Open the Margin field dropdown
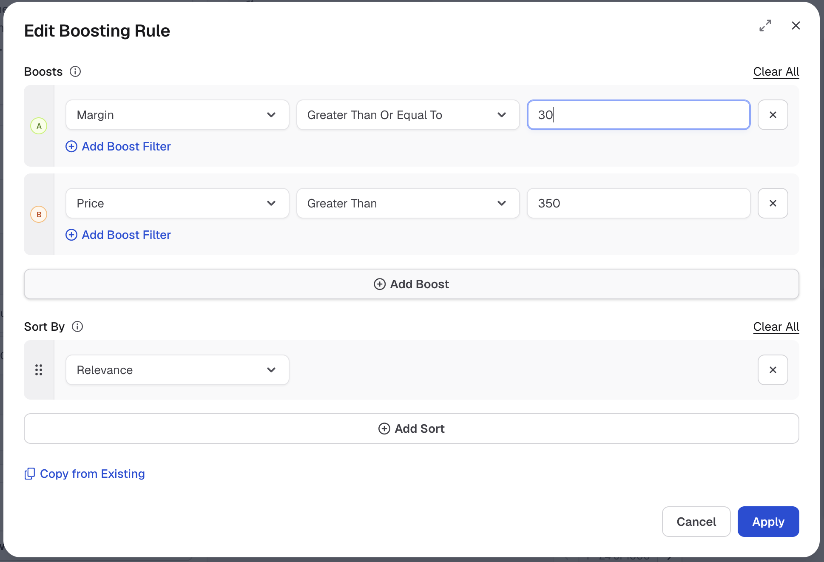The height and width of the screenshot is (562, 824). point(177,115)
